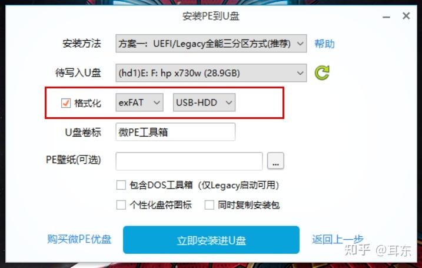Image resolution: width=422 pixels, height=268 pixels.
Task: Open the 购买微PE优盘 link
Action: pyautogui.click(x=79, y=239)
